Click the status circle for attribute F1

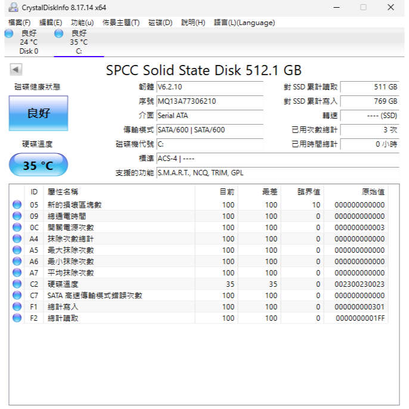(17, 306)
